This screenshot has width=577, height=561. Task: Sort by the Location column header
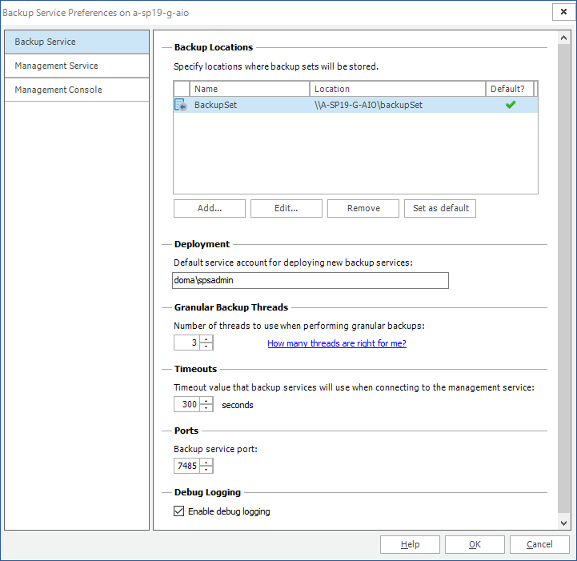point(398,89)
